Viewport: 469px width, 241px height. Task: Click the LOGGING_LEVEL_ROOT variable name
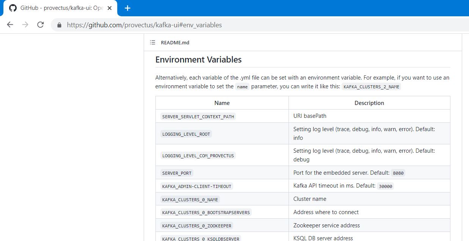pyautogui.click(x=186, y=134)
